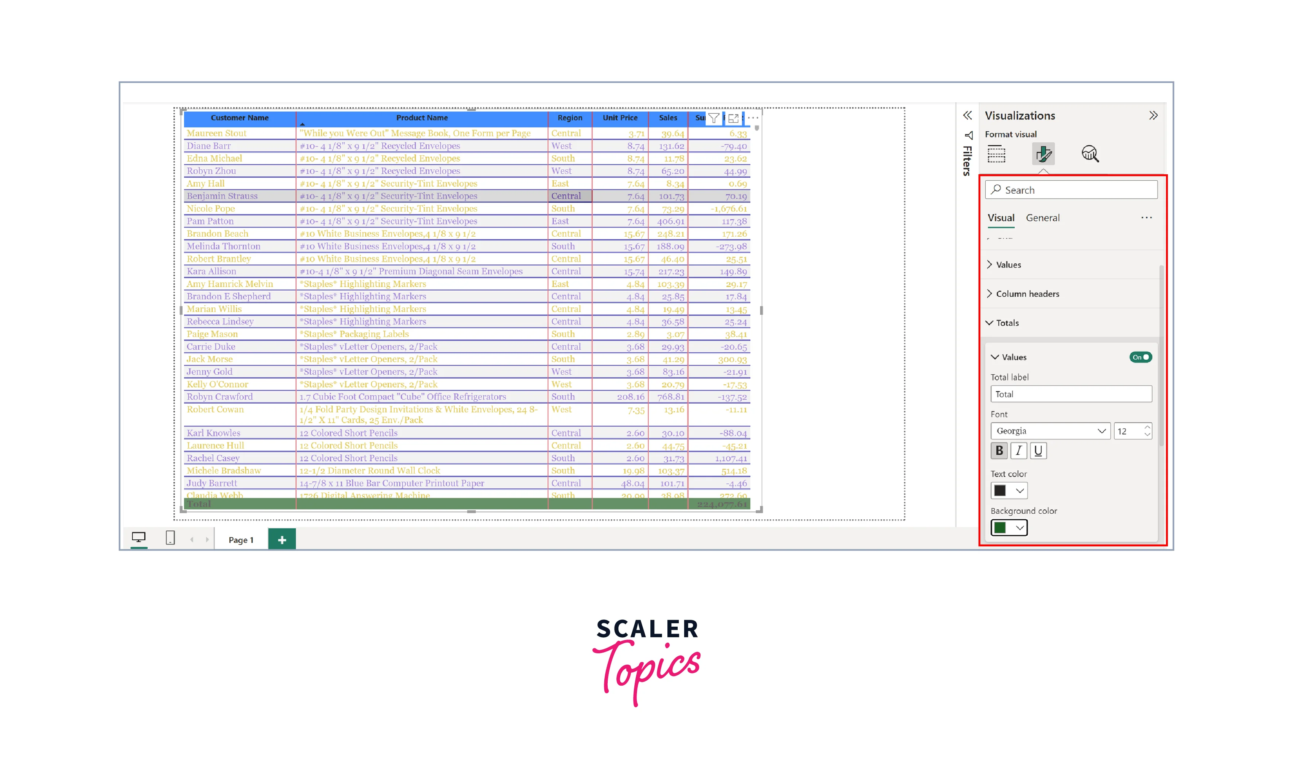This screenshot has height=780, width=1293.
Task: Click the Build visual fields icon
Action: 996,154
